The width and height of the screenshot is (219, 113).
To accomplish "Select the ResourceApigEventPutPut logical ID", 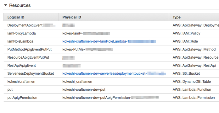I will [x=28, y=57].
